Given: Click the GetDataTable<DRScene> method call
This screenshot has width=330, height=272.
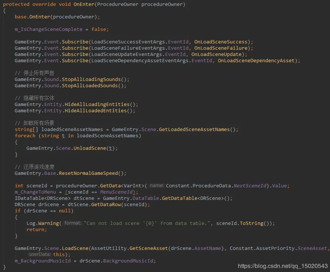Looking at the screenshot, I should coord(193,198).
